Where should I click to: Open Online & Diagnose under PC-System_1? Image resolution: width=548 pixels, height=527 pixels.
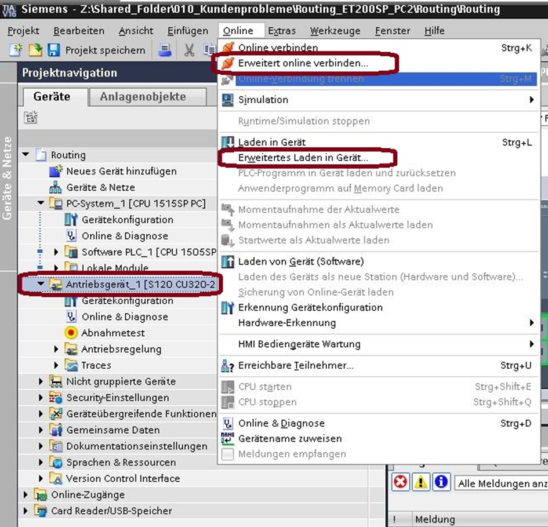[125, 236]
